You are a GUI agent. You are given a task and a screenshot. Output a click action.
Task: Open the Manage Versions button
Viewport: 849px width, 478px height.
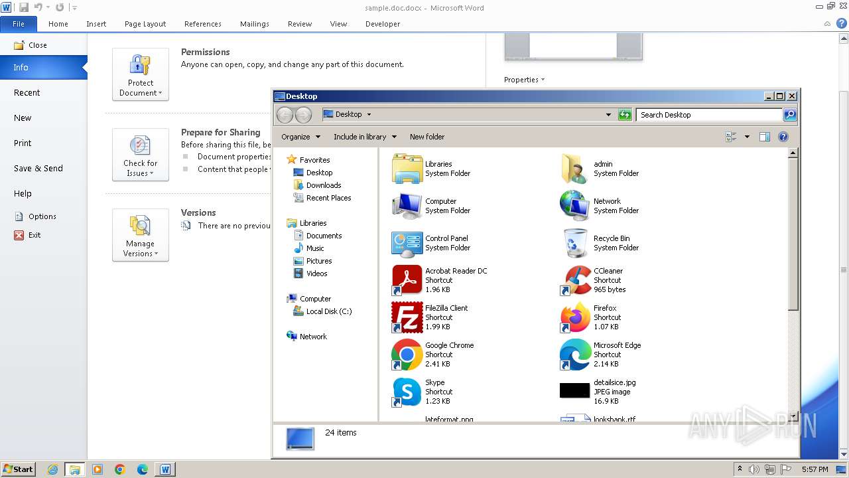141,235
